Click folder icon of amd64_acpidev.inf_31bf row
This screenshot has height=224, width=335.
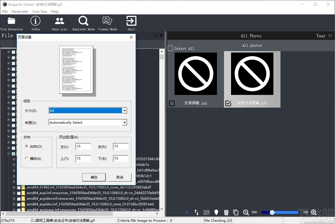point(23,204)
